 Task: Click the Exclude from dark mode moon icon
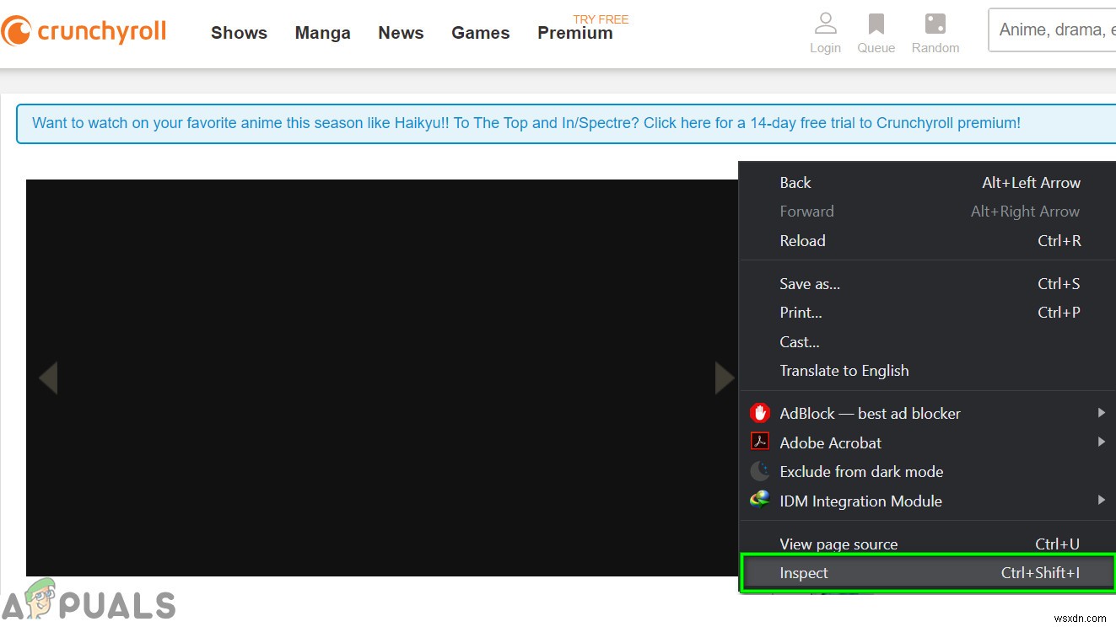(760, 470)
